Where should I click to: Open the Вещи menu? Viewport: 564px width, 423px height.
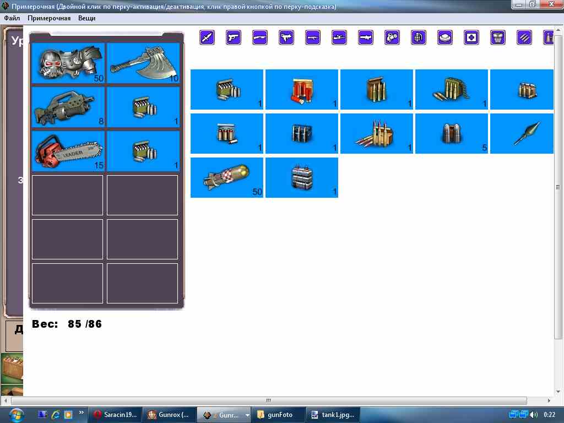(86, 18)
